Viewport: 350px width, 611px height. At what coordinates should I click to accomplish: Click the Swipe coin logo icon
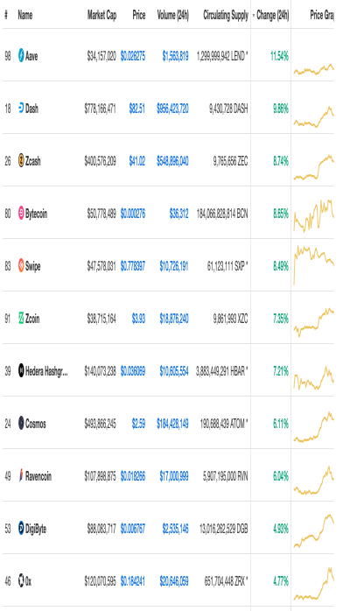tap(21, 266)
